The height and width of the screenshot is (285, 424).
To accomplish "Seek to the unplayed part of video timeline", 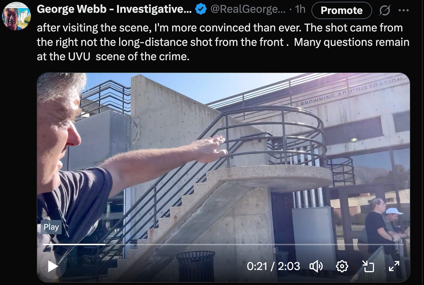I will (x=255, y=244).
